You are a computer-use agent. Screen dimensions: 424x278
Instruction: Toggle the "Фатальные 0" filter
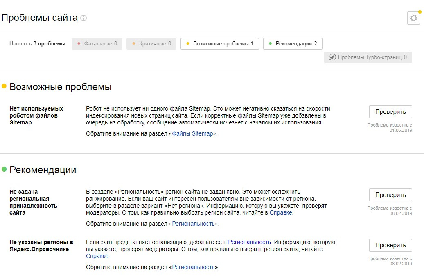[x=97, y=44]
